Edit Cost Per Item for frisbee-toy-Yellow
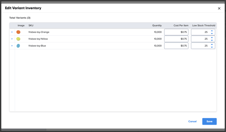Viewport: 226px width, 132px height. [176, 39]
